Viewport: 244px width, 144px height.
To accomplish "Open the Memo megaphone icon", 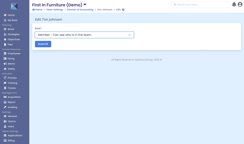I will [5, 64].
